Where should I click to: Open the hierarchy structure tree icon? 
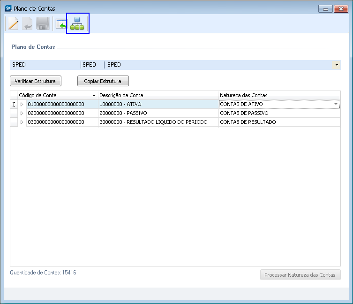pyautogui.click(x=77, y=23)
